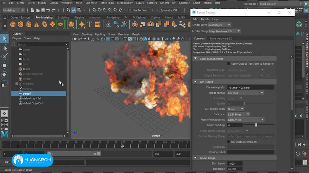Open the output transform settings gear
Screen dimensions: 309x173
click(267, 76)
